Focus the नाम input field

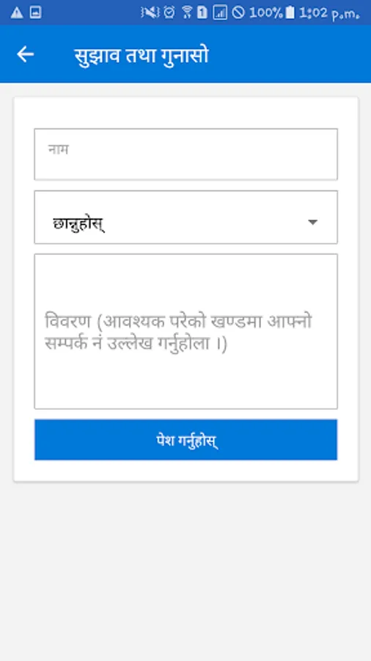185,154
